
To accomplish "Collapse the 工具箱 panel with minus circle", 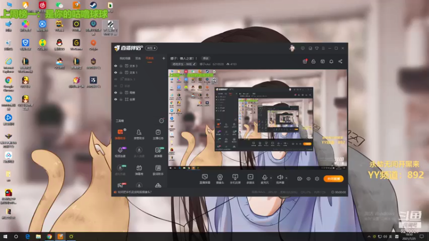I will click(x=161, y=121).
